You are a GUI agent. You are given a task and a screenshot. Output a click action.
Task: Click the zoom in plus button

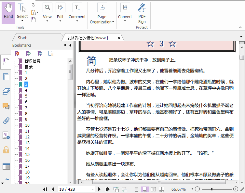point(236,189)
